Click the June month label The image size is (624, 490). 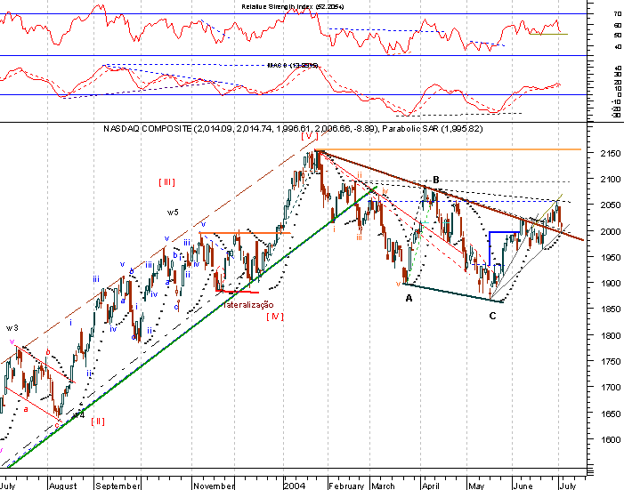coord(523,486)
